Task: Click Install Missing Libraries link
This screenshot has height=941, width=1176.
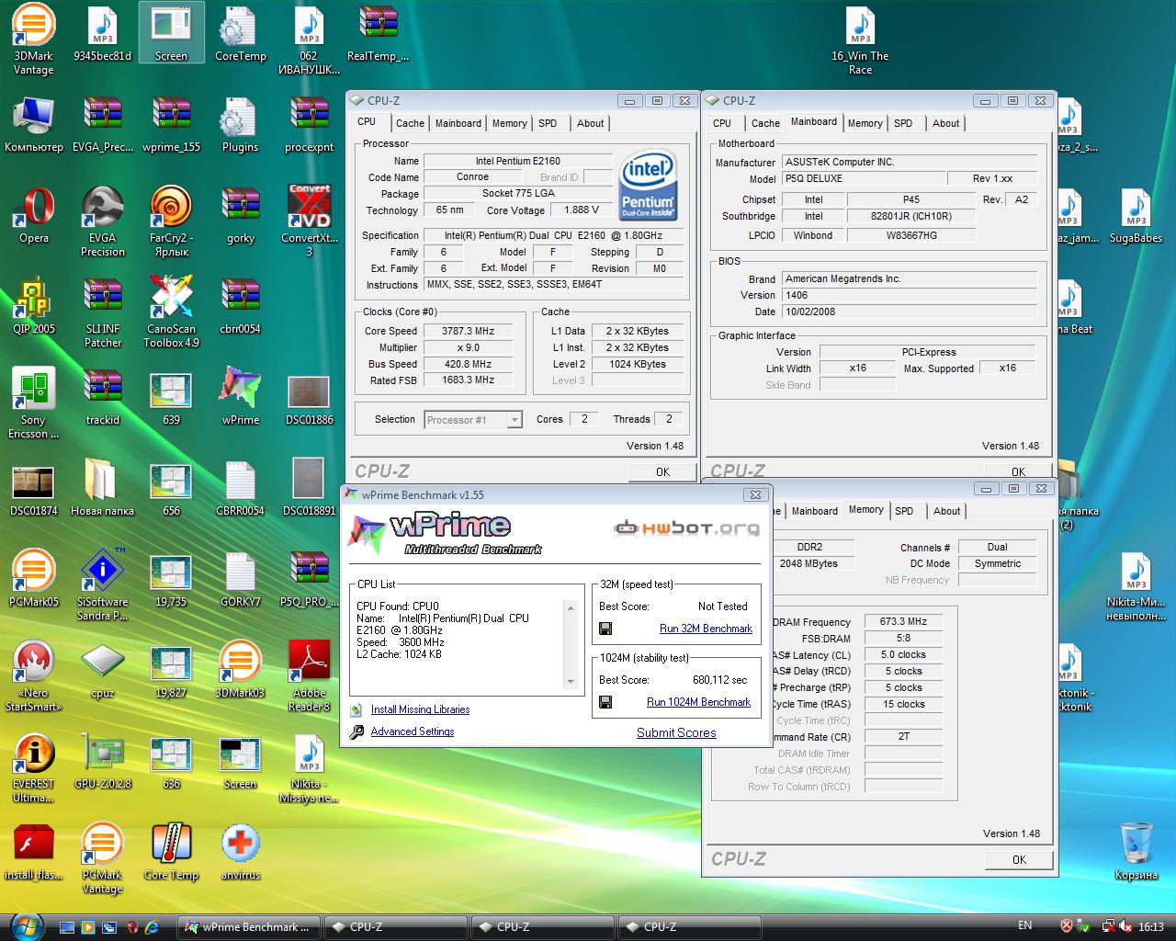Action: 420,709
